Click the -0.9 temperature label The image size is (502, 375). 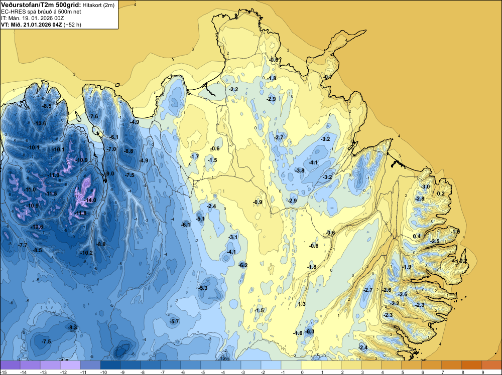click(x=258, y=202)
